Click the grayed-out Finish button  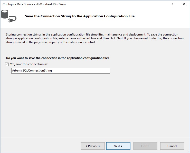pyautogui.click(x=145, y=146)
